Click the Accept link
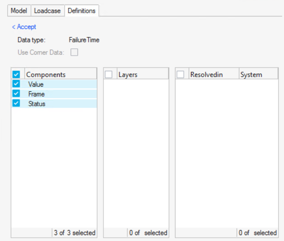Viewport: 284px width, 241px height. click(x=24, y=27)
